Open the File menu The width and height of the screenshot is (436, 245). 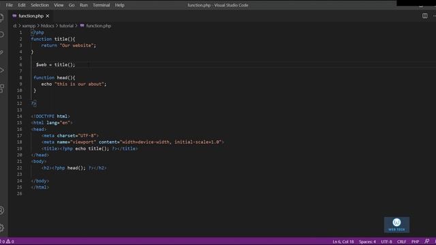pyautogui.click(x=9, y=5)
